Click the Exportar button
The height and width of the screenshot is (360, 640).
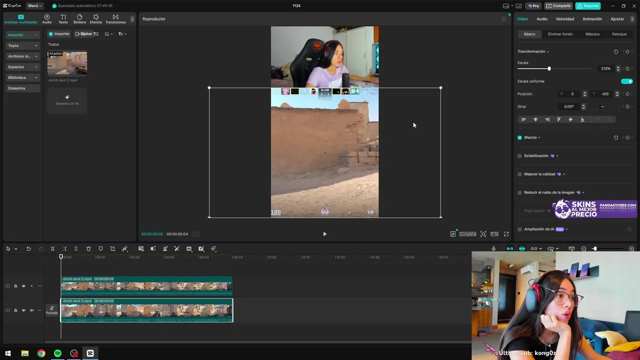point(588,5)
